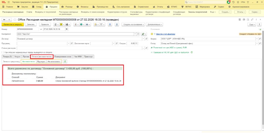The width and height of the screenshot is (264, 133).
Task: Toggle marked goods removed from circulation checkbox
Action: point(3,53)
